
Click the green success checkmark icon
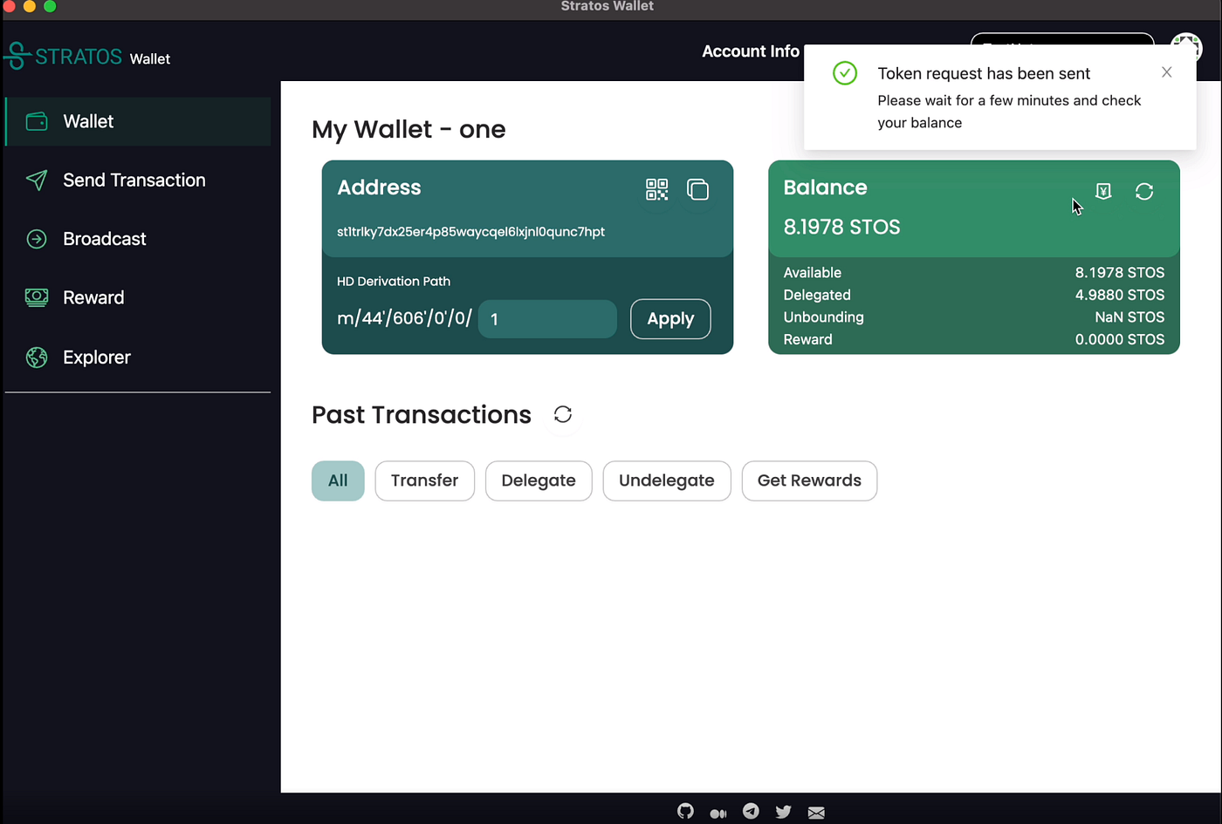point(845,73)
